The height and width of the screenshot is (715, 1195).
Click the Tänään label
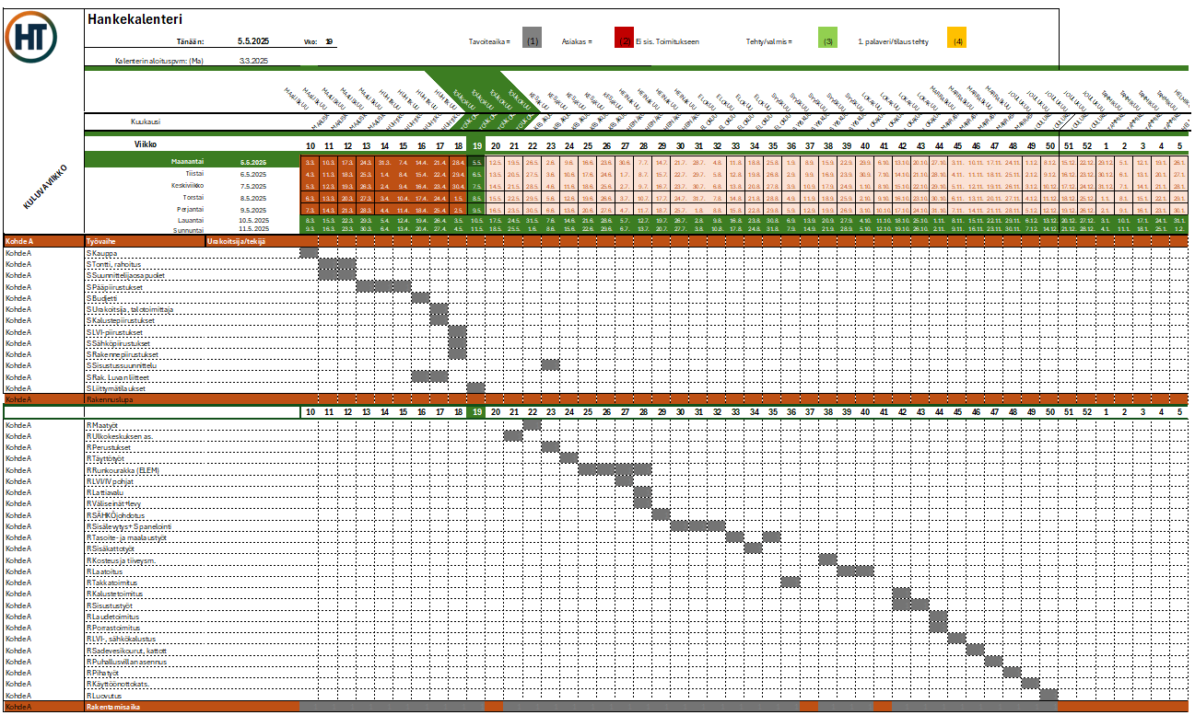pos(190,41)
